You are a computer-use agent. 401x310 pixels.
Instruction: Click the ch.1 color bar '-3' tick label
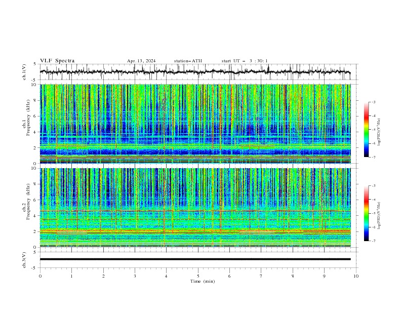pyautogui.click(x=374, y=102)
